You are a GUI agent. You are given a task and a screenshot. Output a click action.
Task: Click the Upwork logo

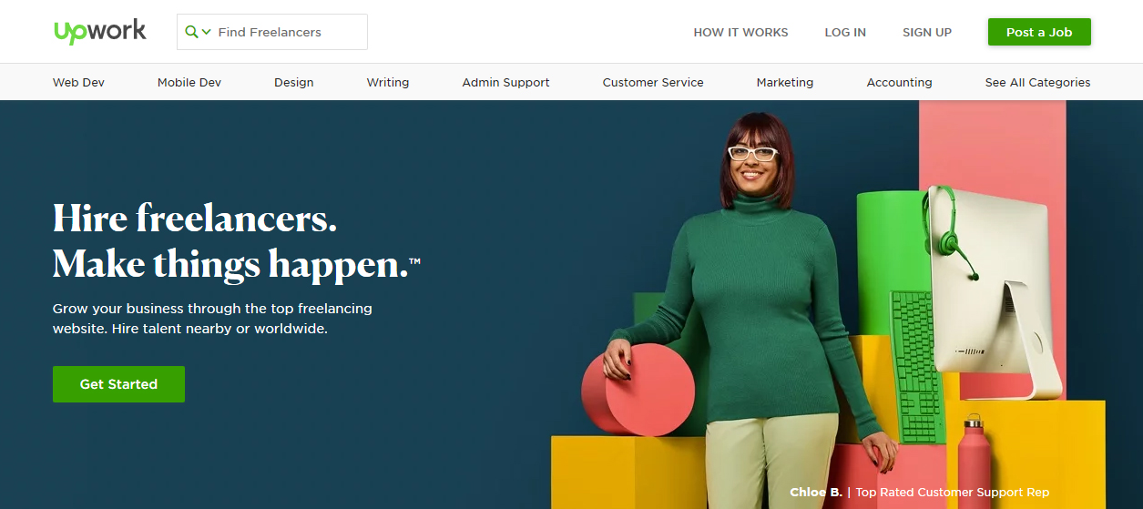coord(100,31)
